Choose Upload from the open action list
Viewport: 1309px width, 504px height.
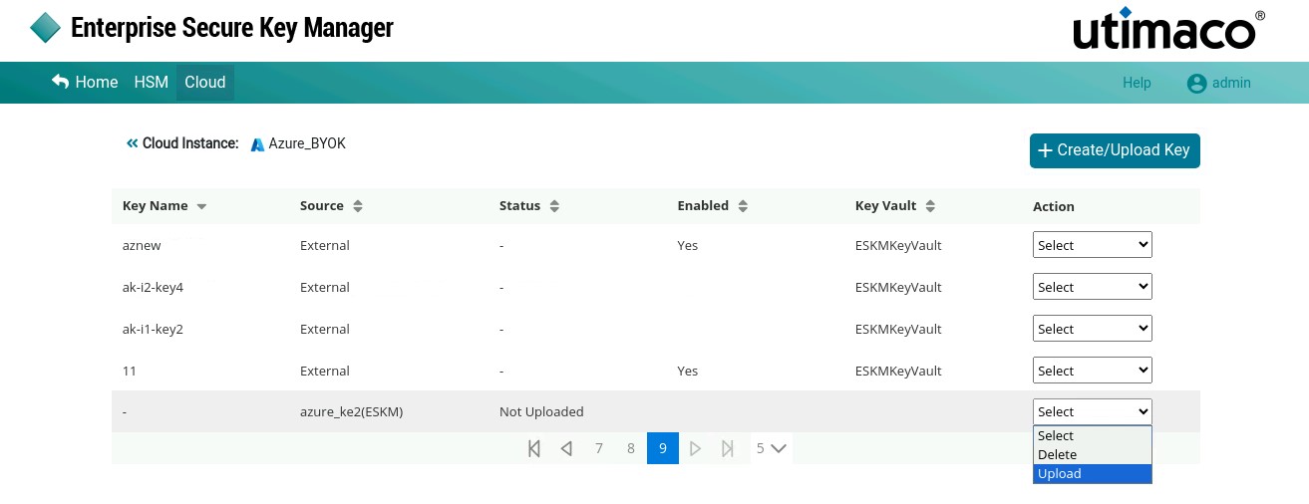coord(1093,474)
